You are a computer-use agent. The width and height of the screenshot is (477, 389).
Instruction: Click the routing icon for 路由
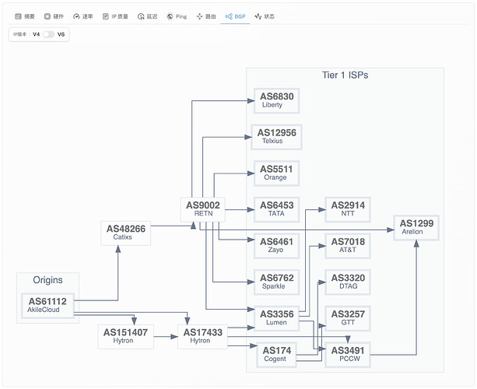point(199,16)
